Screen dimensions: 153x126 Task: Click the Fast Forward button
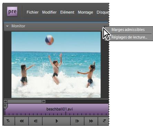point(91,121)
